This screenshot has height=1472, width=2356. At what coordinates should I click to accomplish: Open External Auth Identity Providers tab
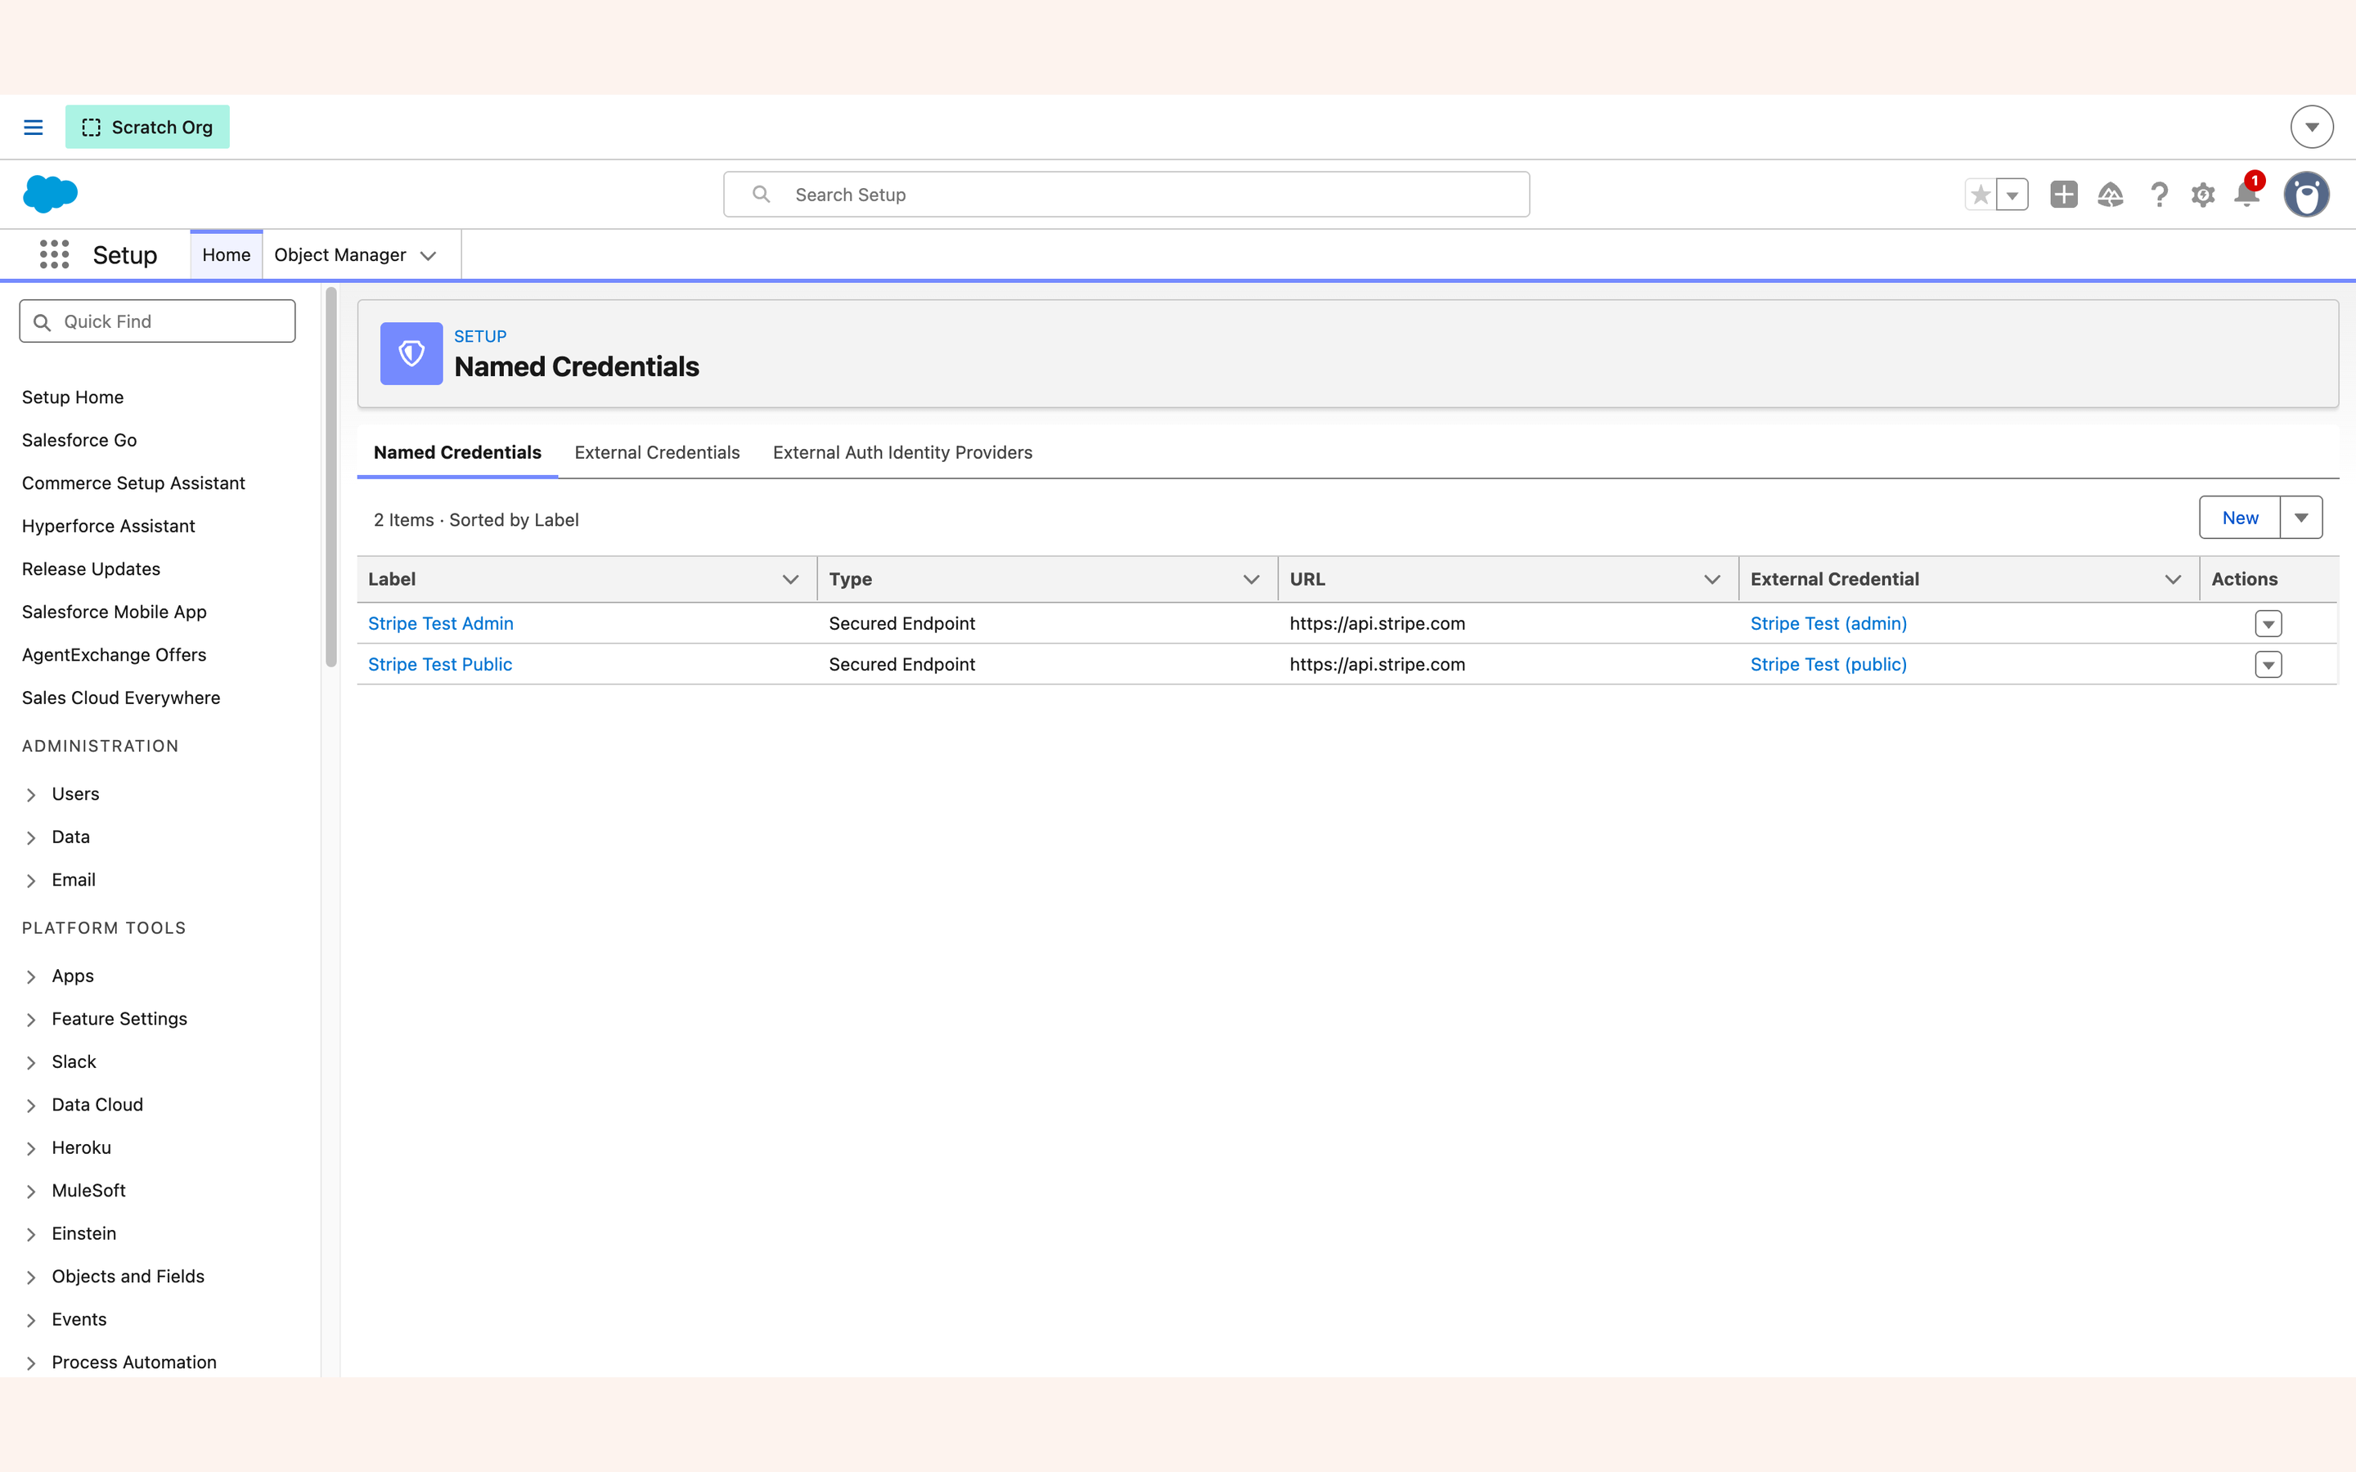pos(902,453)
